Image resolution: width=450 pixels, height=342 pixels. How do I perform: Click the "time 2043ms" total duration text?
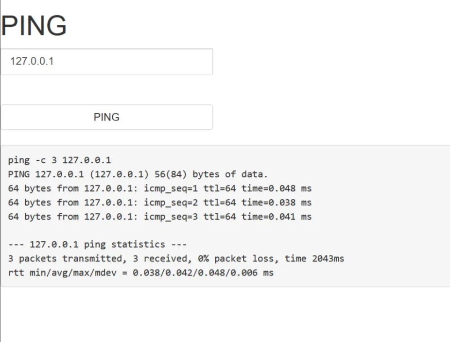pos(314,259)
